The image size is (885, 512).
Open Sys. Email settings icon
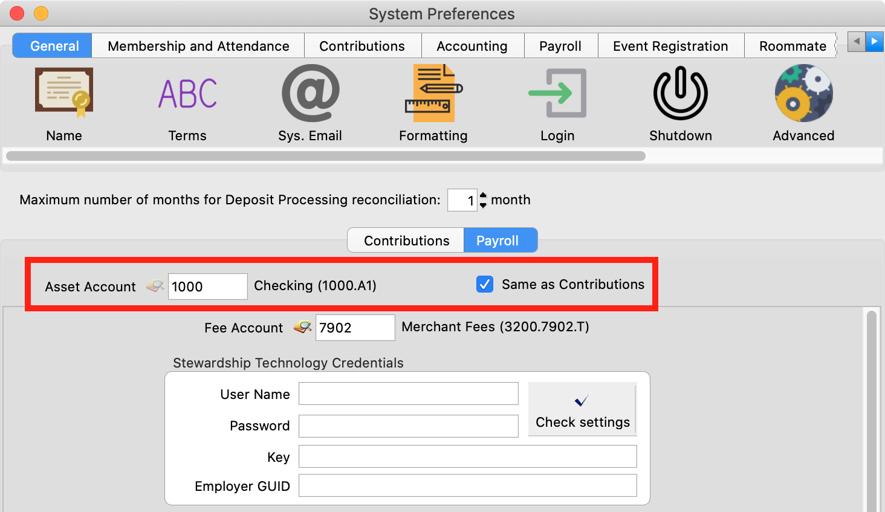(310, 94)
